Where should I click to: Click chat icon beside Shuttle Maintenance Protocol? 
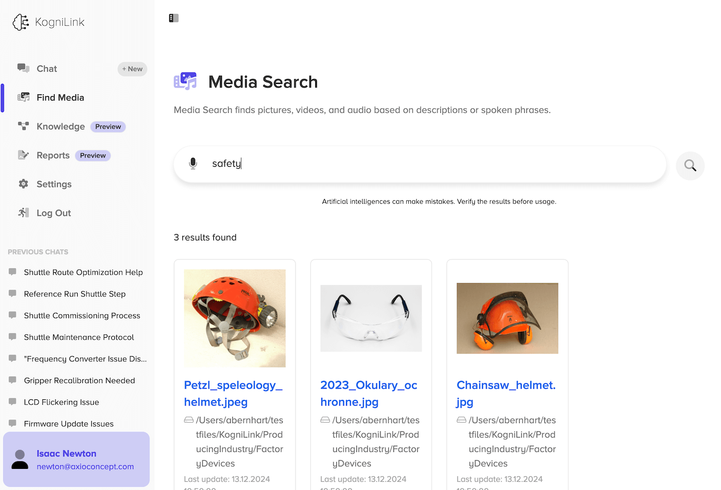(12, 337)
